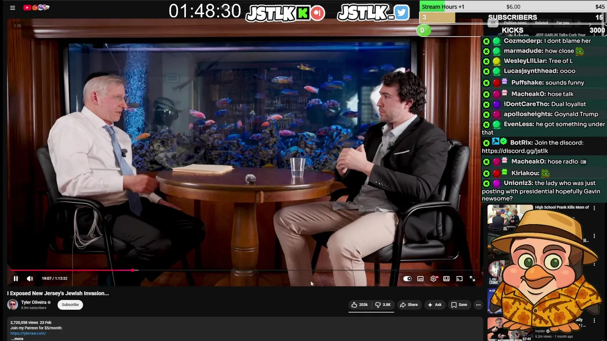Click the red circle icon next to Kick logo
607x341 pixels.
[318, 13]
